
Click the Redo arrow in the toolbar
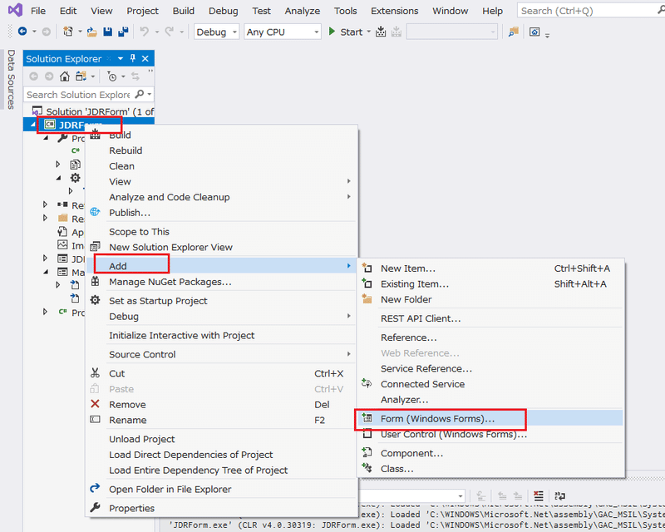[x=170, y=32]
